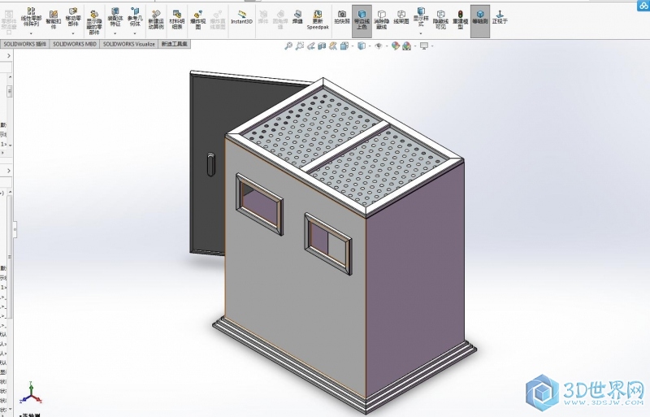The image size is (650, 417).
Task: Click the Zoom to Area icon
Action: click(300, 46)
